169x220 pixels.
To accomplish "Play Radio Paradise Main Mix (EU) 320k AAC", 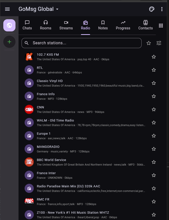I will pyautogui.click(x=69, y=186).
